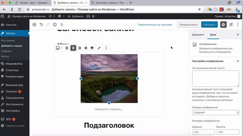Screen dimensions: 243x136
Task: Open Внешний вид menu item
Action: [x=14, y=85]
